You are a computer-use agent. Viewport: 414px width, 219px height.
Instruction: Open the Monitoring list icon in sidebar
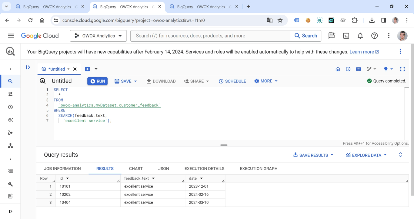[x=10, y=171]
